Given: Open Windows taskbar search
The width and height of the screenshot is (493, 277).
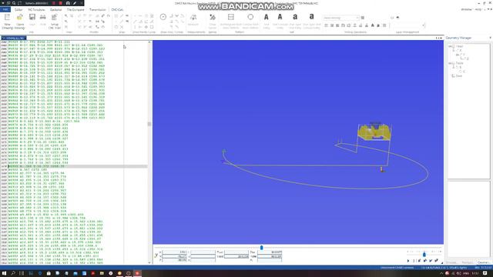Looking at the screenshot, I should [13, 273].
